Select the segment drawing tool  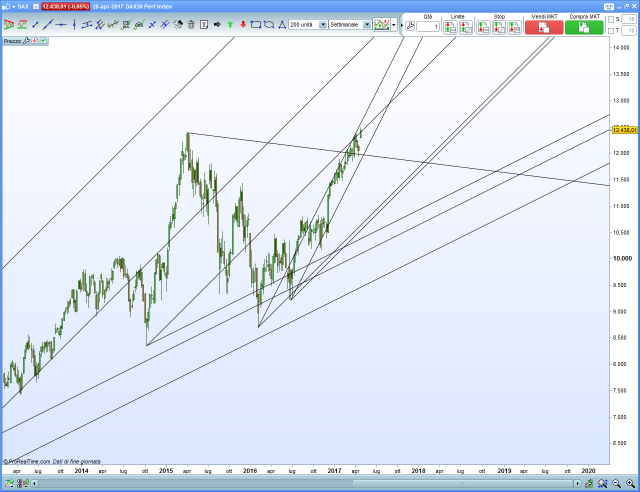pyautogui.click(x=35, y=24)
